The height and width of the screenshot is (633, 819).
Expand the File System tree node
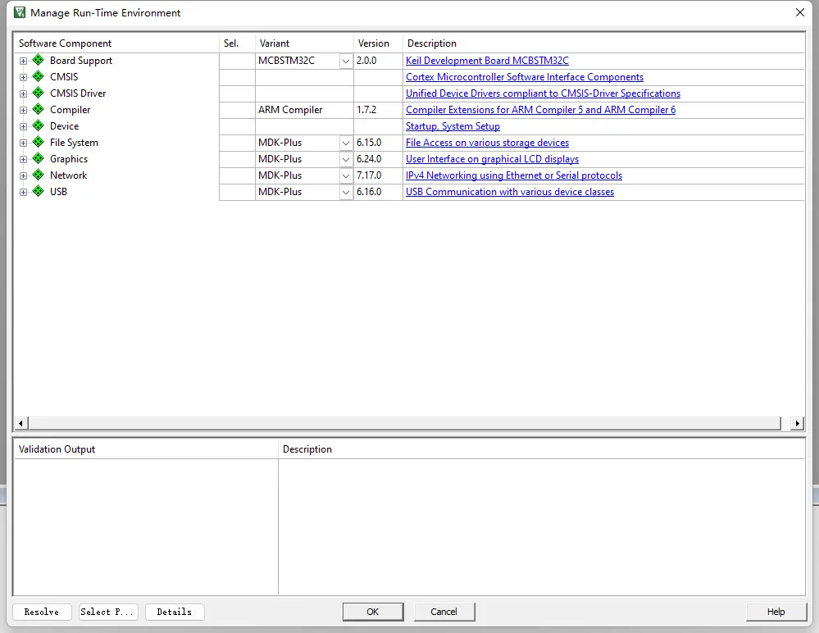[23, 143]
